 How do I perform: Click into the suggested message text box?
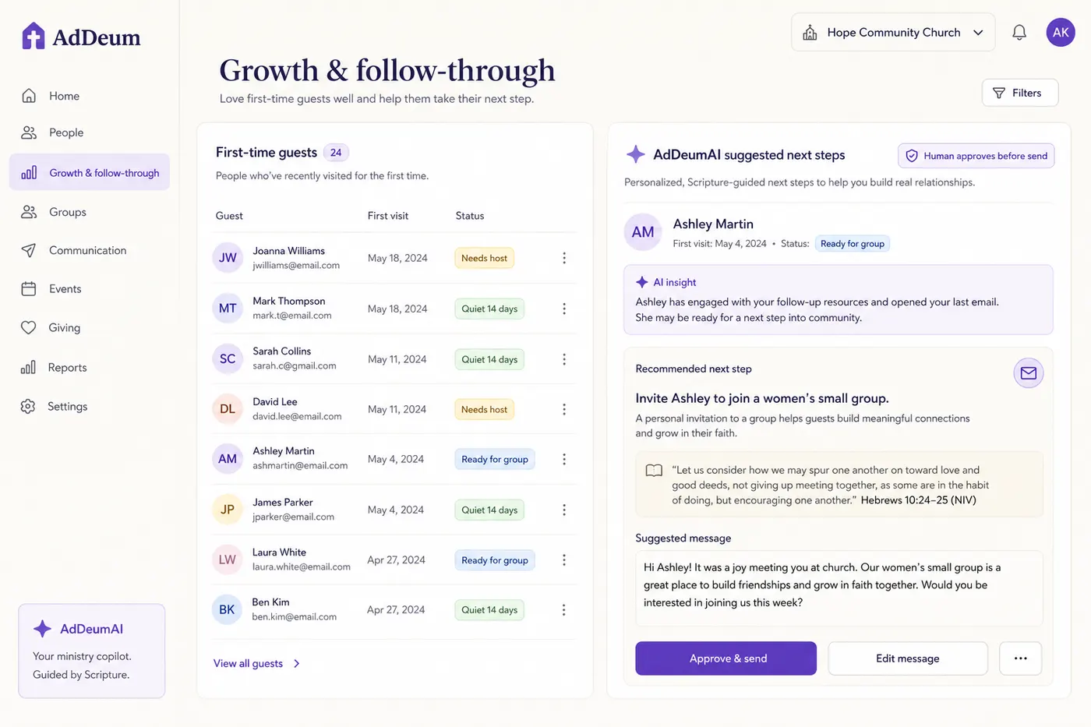(x=839, y=588)
